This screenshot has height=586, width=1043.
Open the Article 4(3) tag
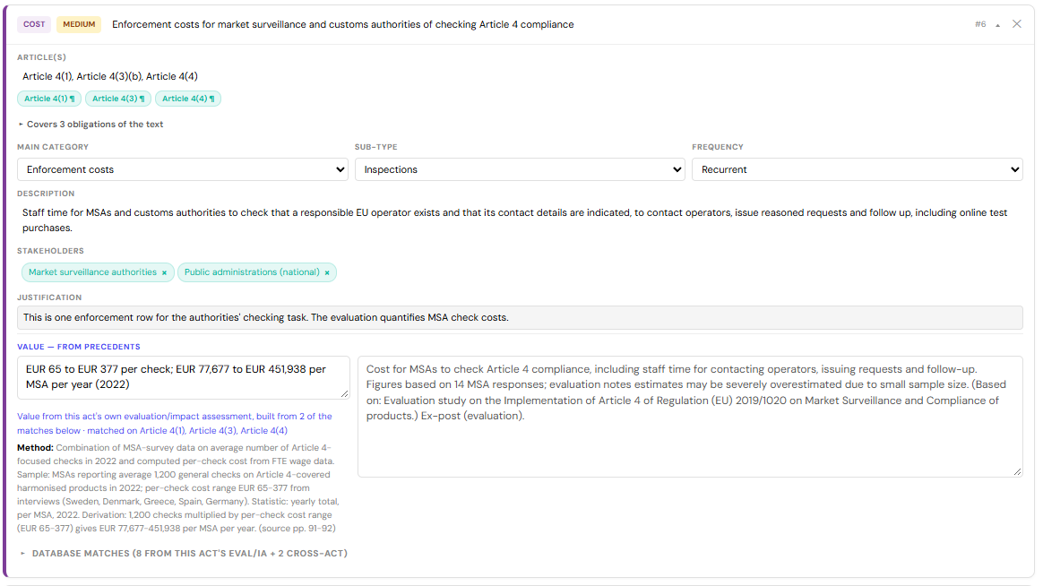coord(117,99)
